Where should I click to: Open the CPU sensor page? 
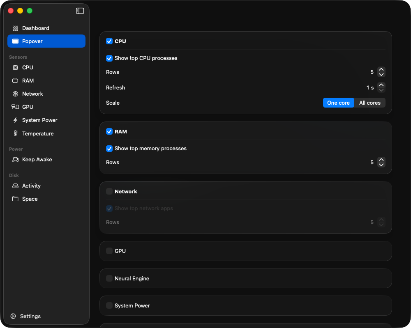click(x=46, y=68)
